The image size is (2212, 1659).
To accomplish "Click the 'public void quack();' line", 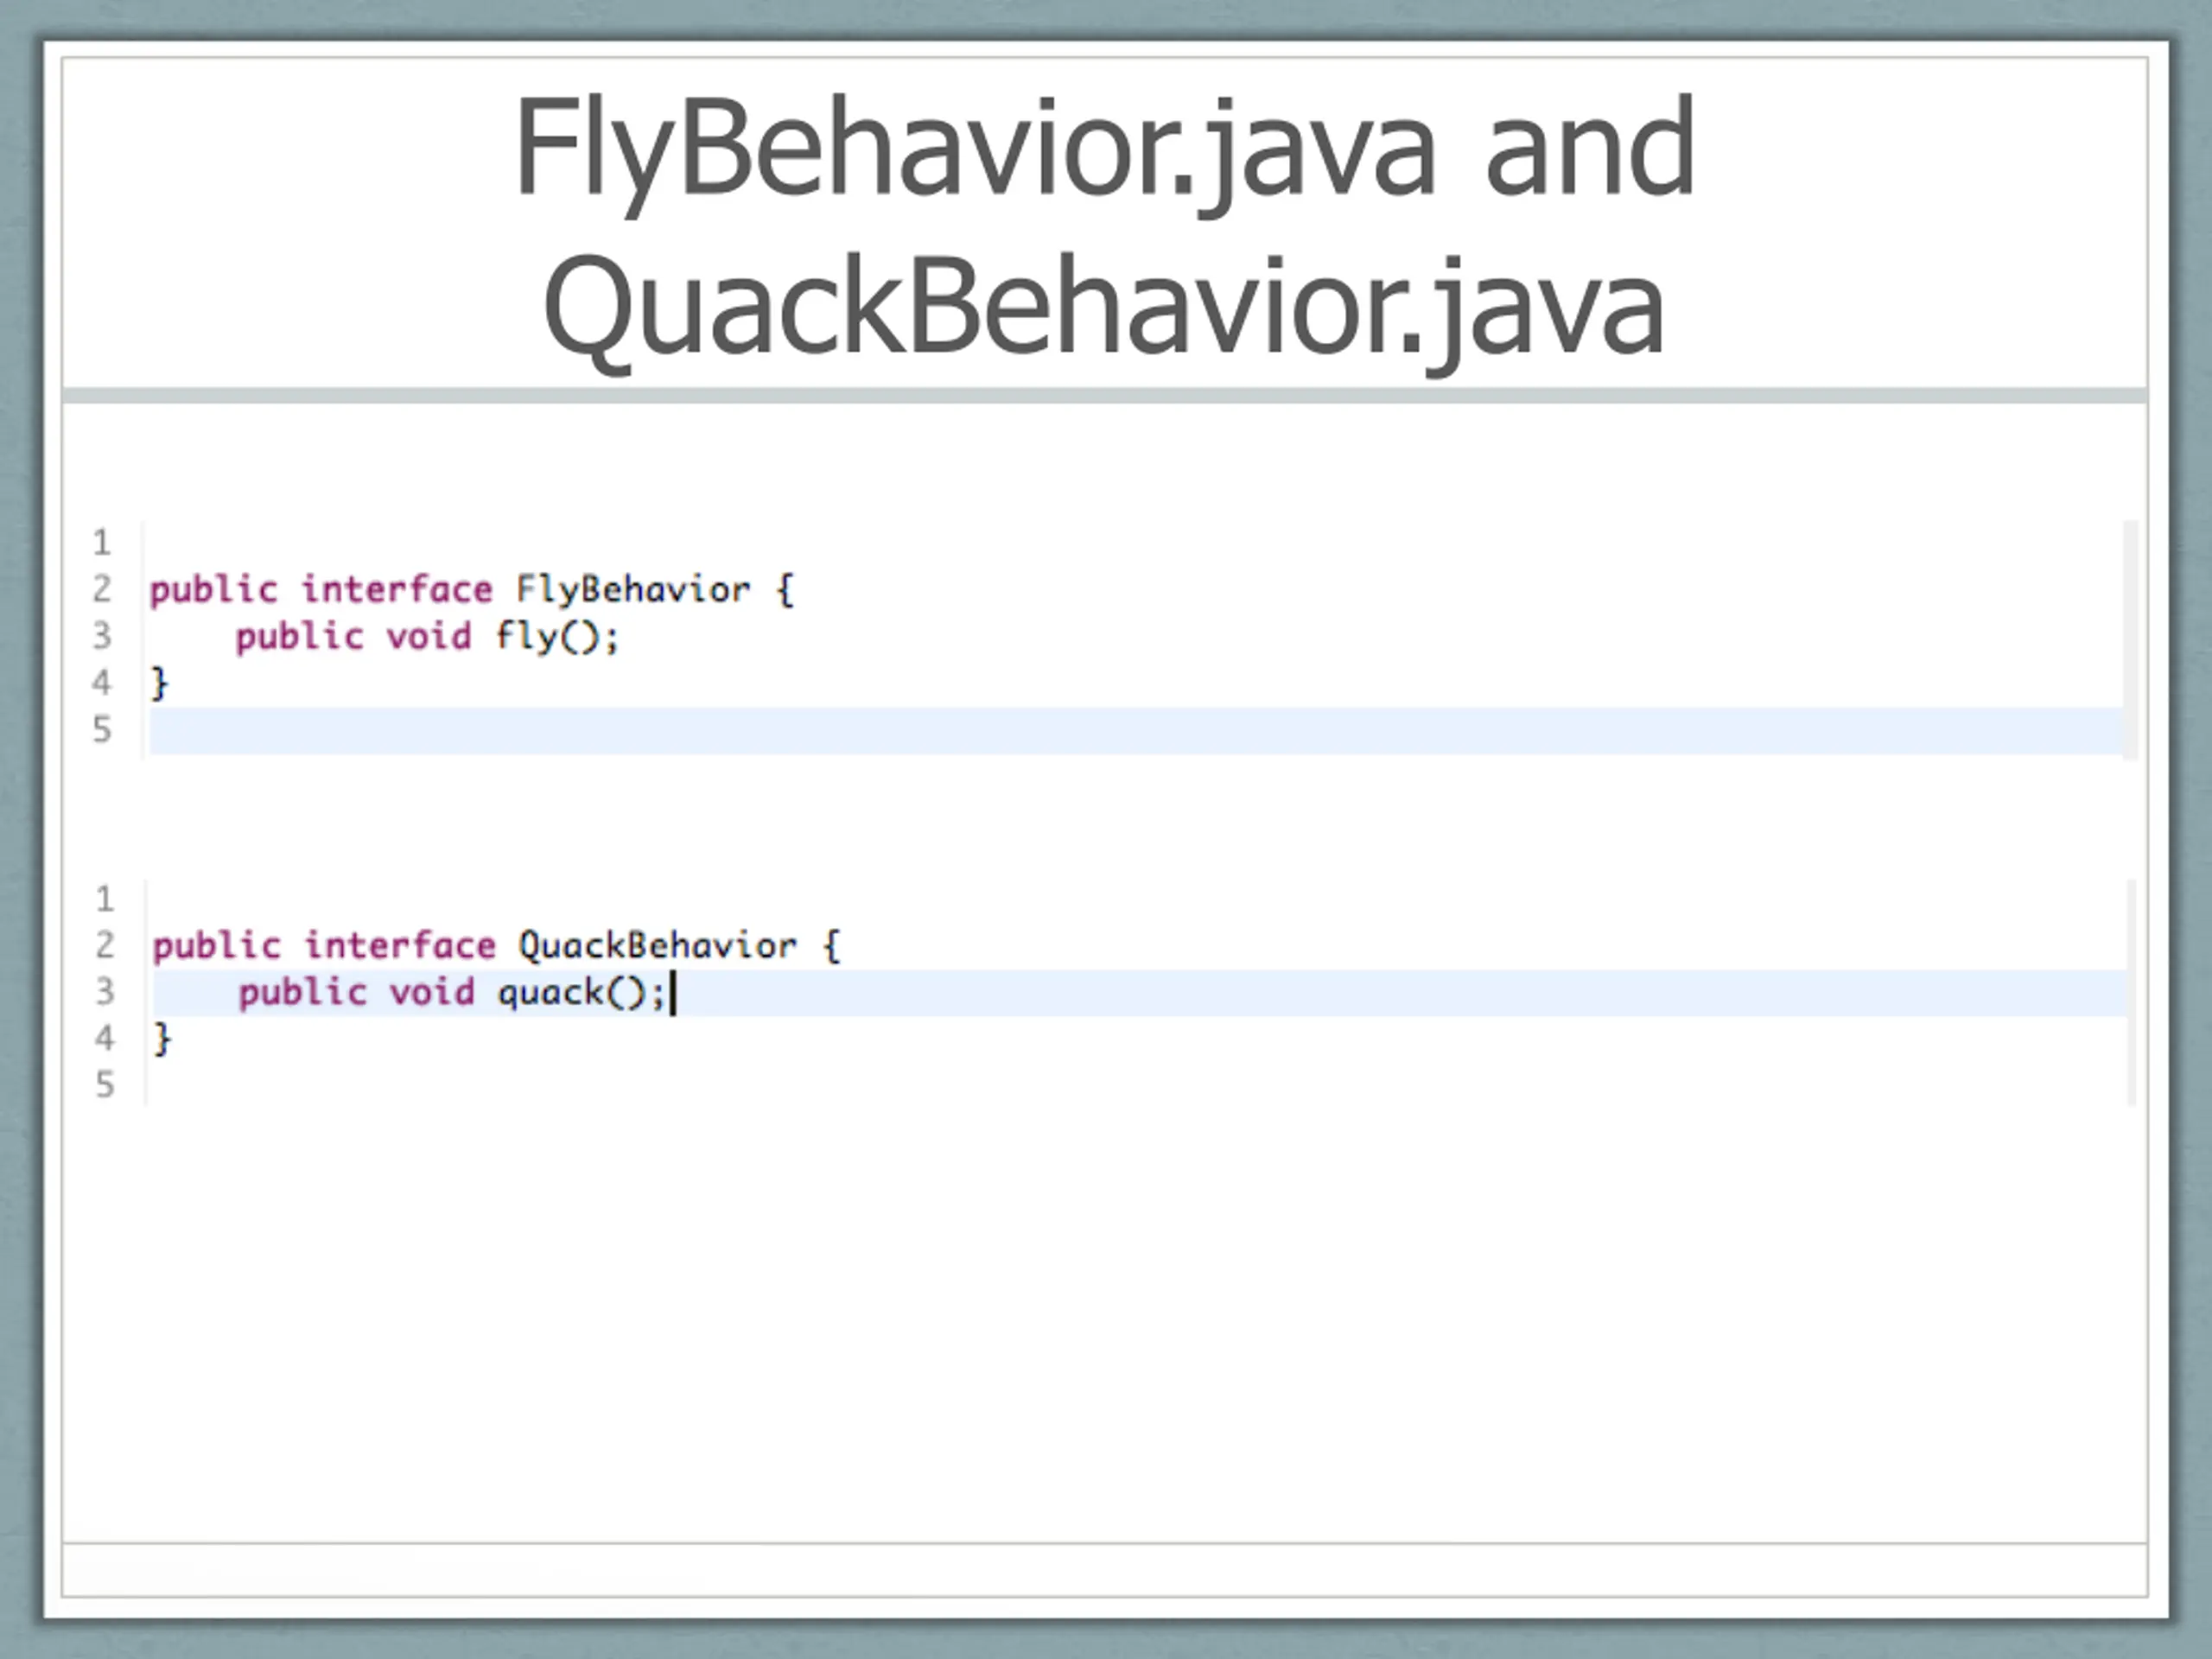I will 452,993.
